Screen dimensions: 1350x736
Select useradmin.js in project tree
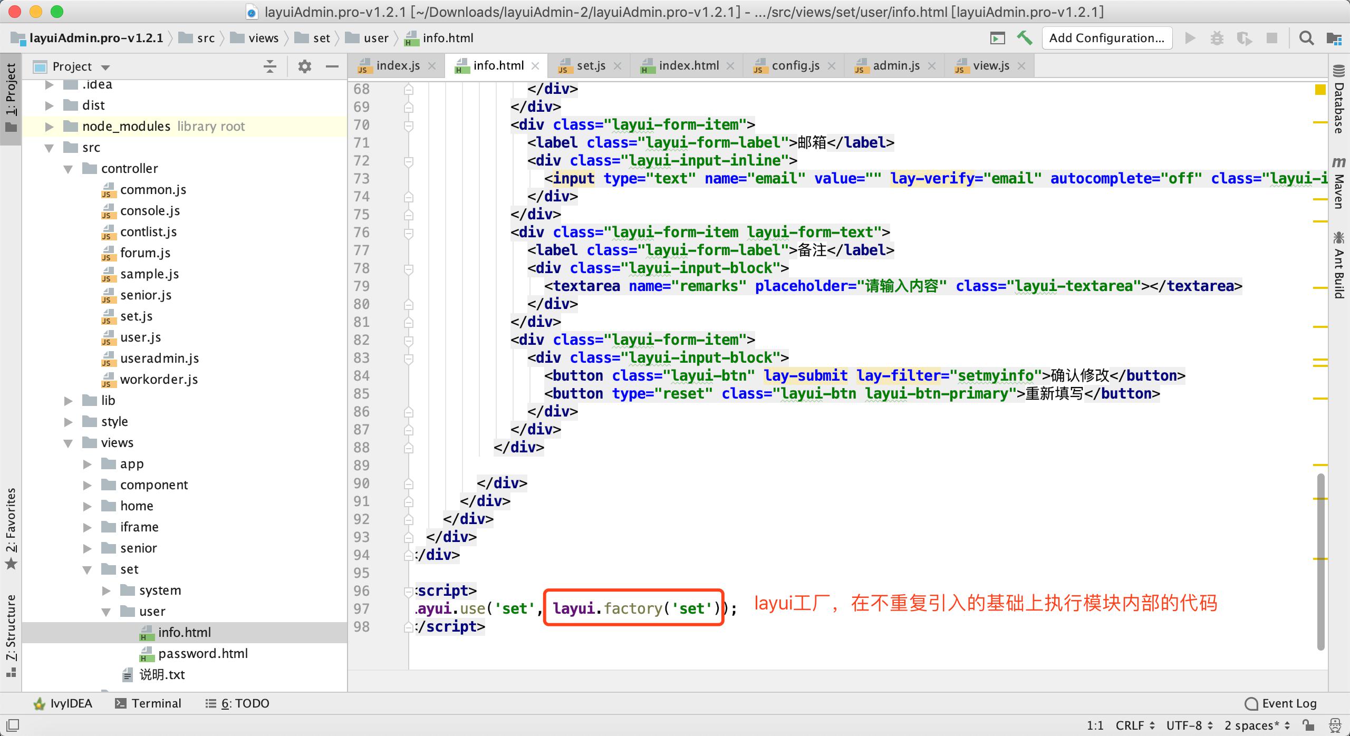pyautogui.click(x=159, y=359)
